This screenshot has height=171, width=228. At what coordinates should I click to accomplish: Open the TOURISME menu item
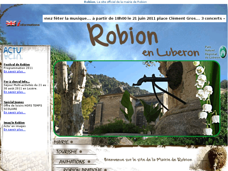[x=69, y=152]
